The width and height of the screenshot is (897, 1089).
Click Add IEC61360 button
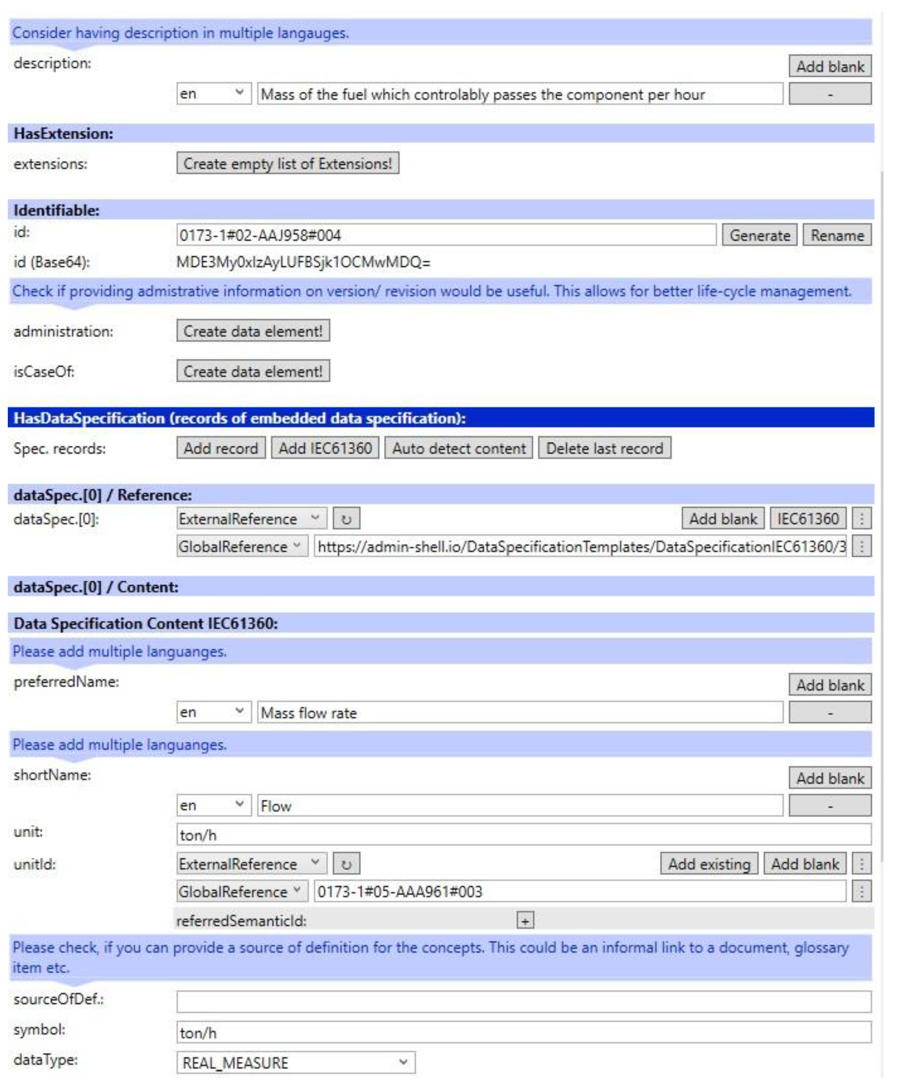point(325,448)
